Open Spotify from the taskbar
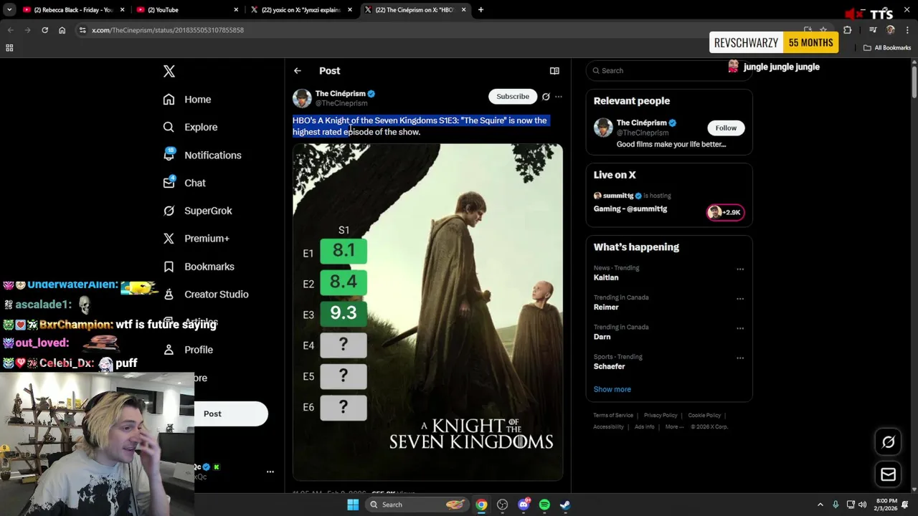 coord(544,505)
